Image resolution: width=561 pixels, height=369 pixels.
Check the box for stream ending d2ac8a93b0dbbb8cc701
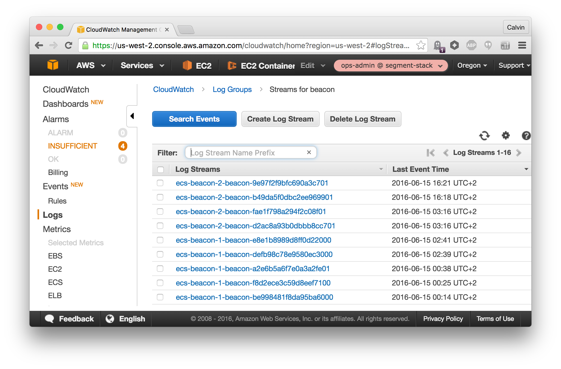point(160,226)
